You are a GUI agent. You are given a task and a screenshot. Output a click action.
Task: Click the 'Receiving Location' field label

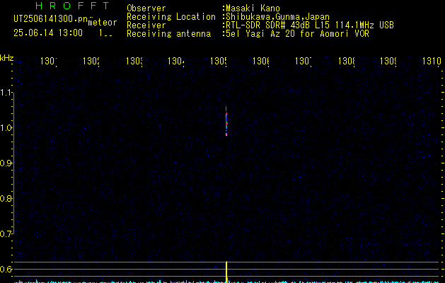point(171,17)
